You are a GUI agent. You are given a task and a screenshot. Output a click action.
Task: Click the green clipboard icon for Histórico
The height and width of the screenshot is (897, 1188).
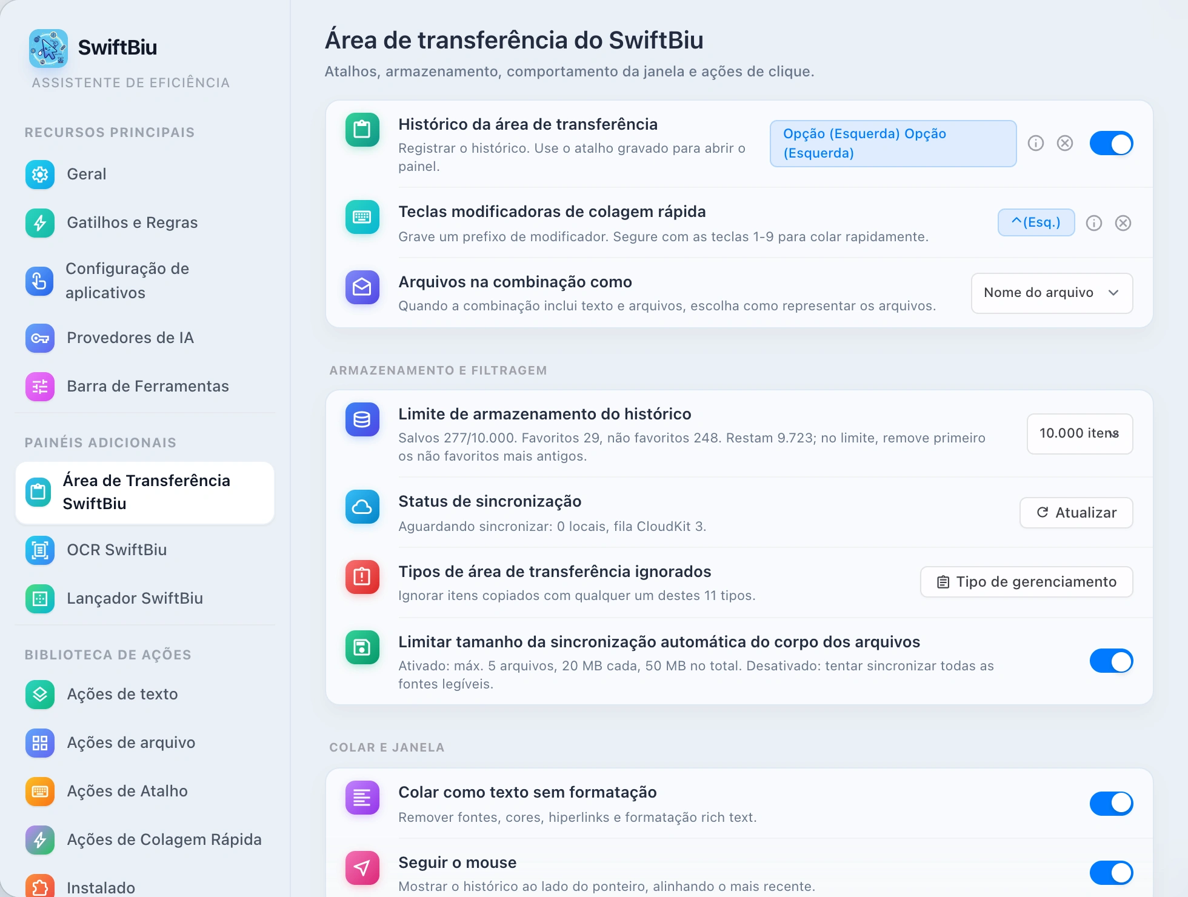coord(362,130)
